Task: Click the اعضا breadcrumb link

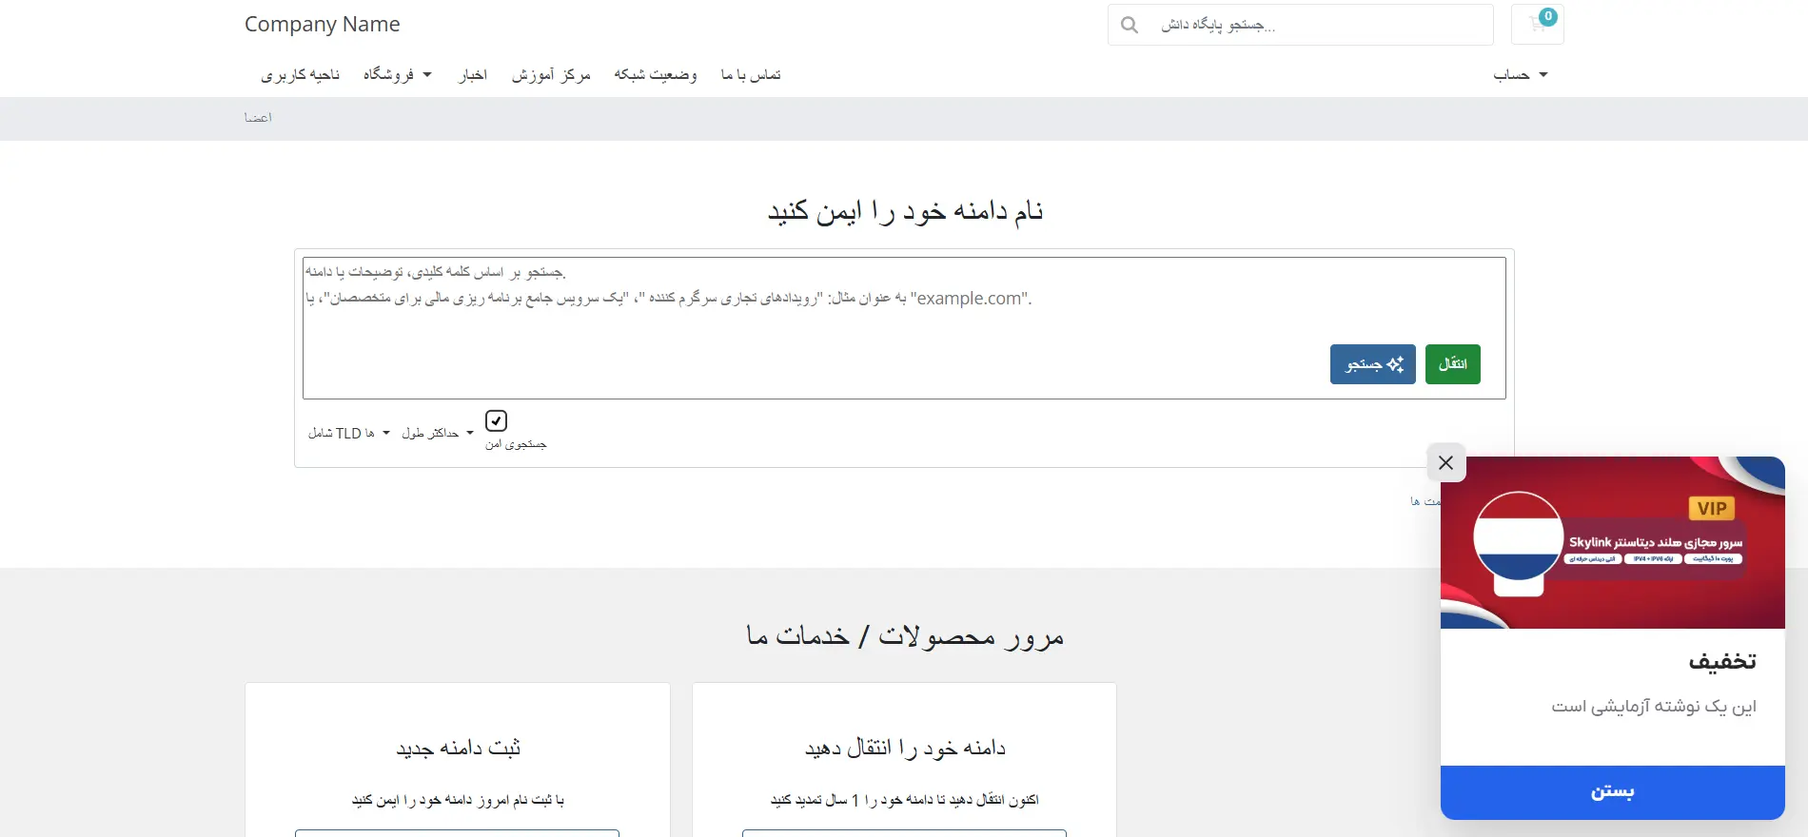Action: click(258, 118)
